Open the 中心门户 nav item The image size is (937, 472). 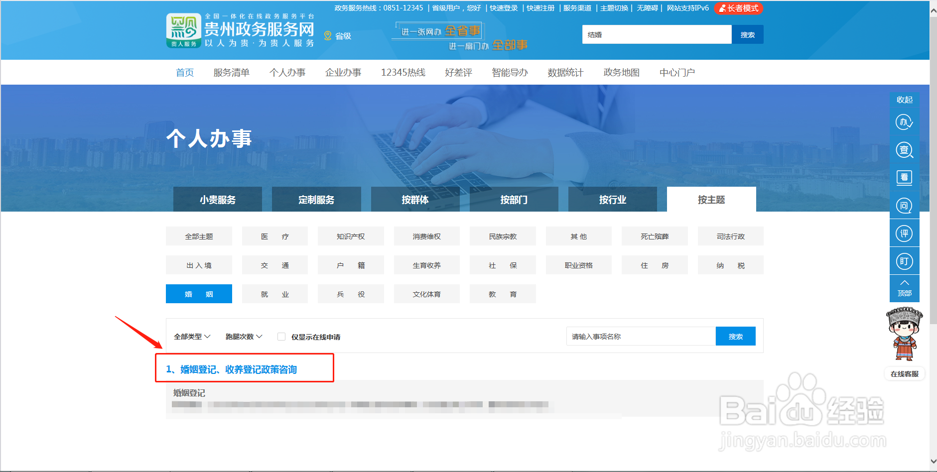coord(677,73)
